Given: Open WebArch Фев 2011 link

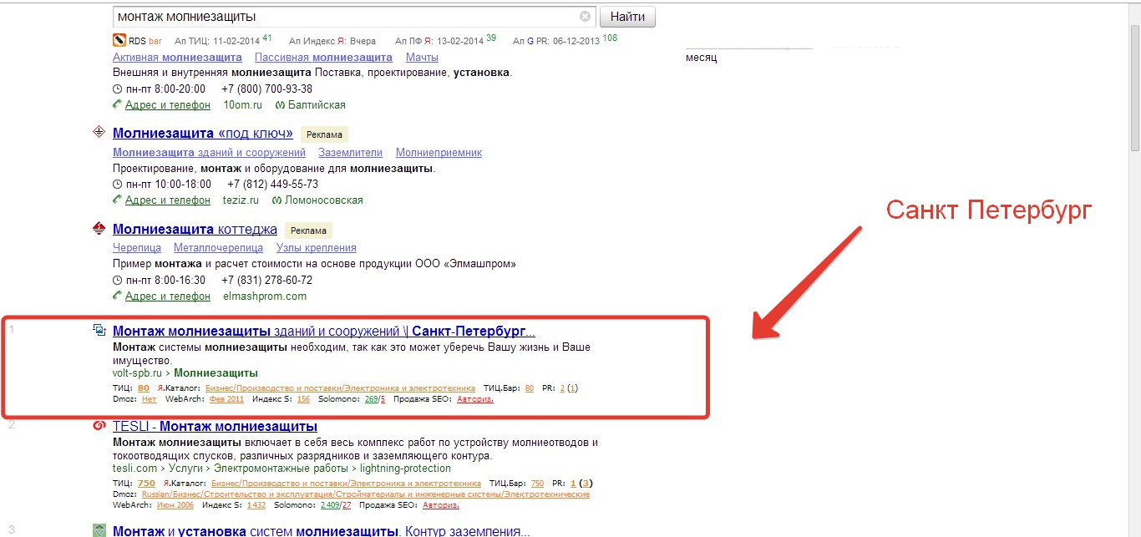Looking at the screenshot, I should (x=226, y=399).
